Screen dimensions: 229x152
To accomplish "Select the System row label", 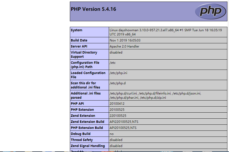I will pyautogui.click(x=76, y=30).
